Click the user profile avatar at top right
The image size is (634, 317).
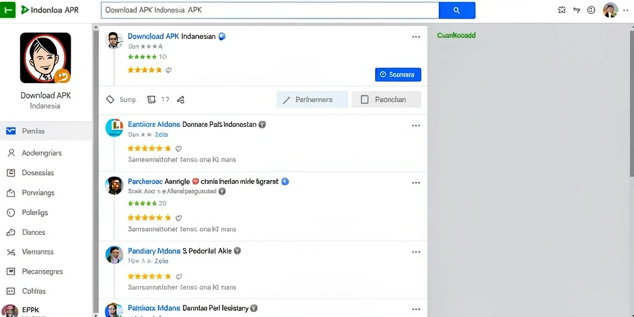click(610, 10)
